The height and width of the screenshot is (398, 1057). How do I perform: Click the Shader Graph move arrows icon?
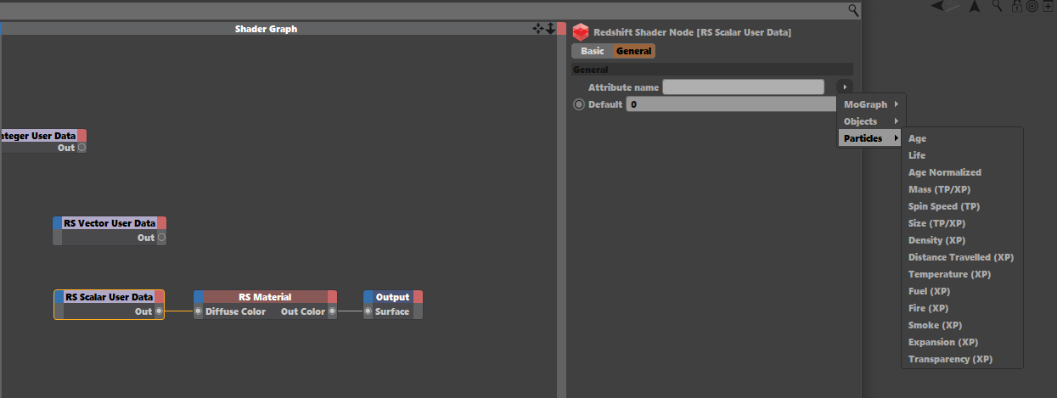pyautogui.click(x=537, y=29)
